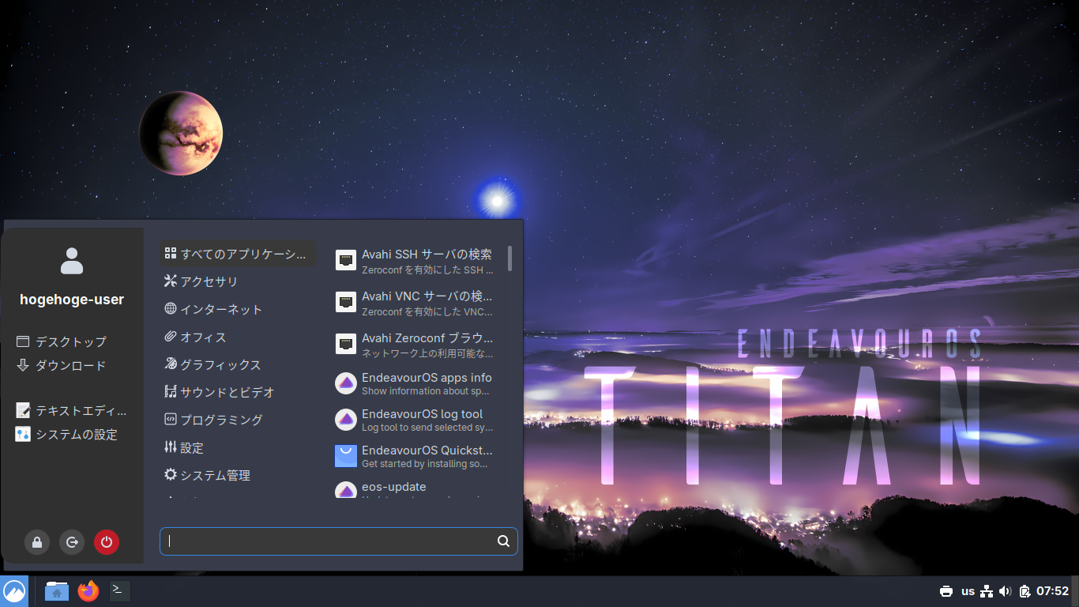1079x607 pixels.
Task: Click the printer icon in system tray
Action: [x=946, y=591]
